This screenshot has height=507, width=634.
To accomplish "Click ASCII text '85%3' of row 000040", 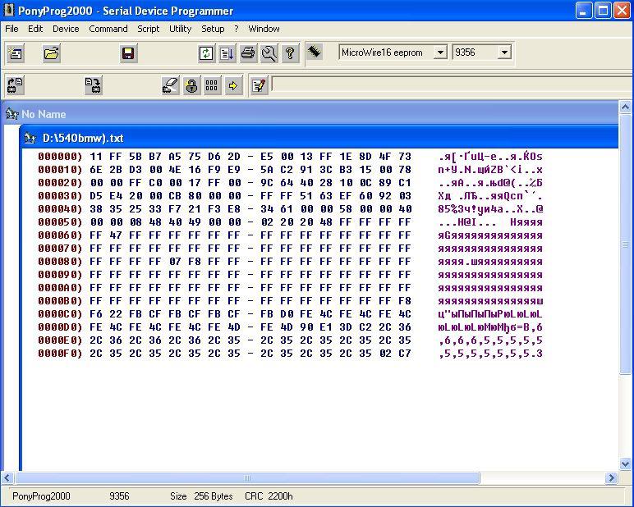I will click(x=451, y=209).
